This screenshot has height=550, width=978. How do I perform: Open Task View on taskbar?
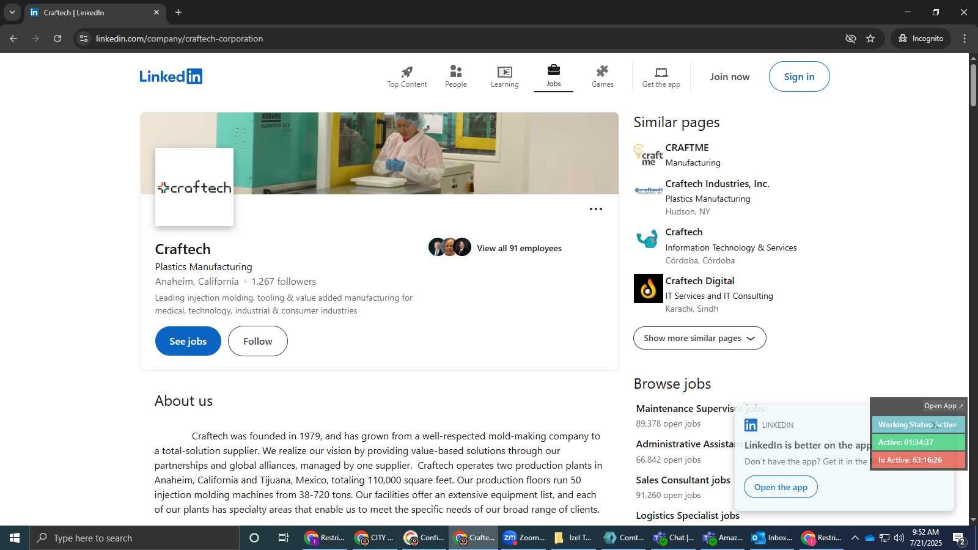[x=284, y=538]
